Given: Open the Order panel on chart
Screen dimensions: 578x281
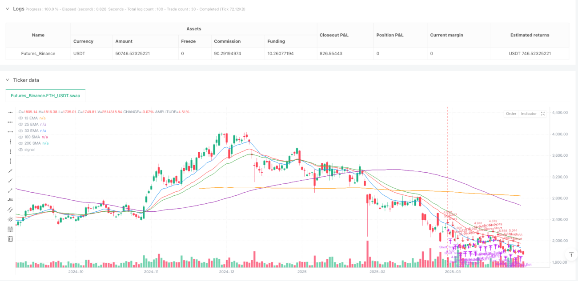Looking at the screenshot, I should [511, 114].
